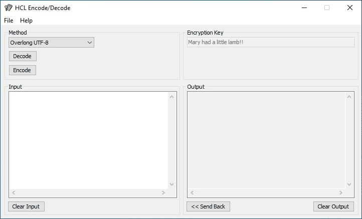362x219 pixels.
Task: Minimize the HCL Encode/Decode window
Action: 304,8
